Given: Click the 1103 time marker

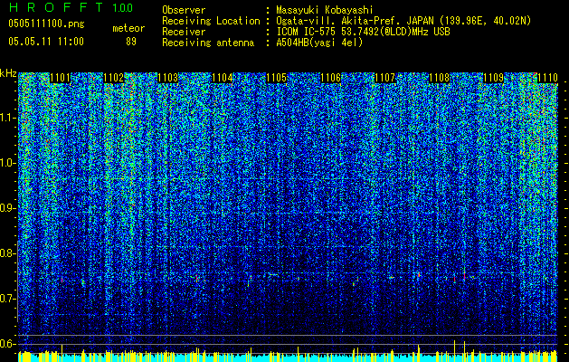Looking at the screenshot, I should (168, 78).
